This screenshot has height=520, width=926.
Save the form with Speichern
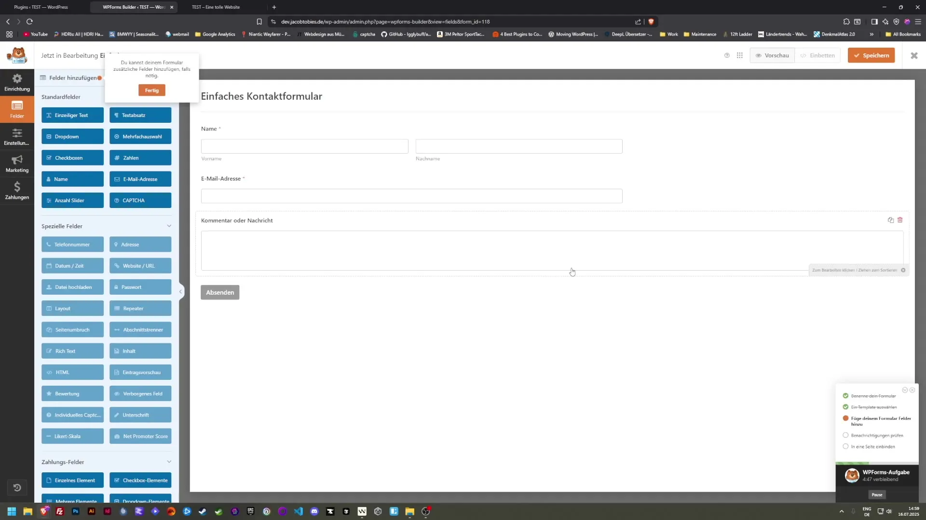point(872,55)
